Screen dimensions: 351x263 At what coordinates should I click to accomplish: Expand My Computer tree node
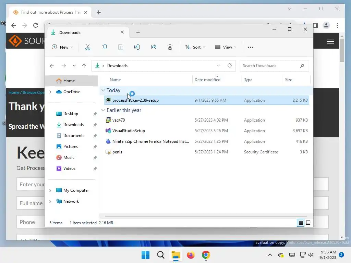pos(50,190)
